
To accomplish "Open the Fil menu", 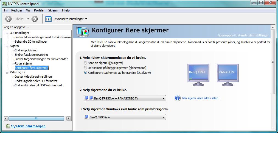I will coord(6,10).
